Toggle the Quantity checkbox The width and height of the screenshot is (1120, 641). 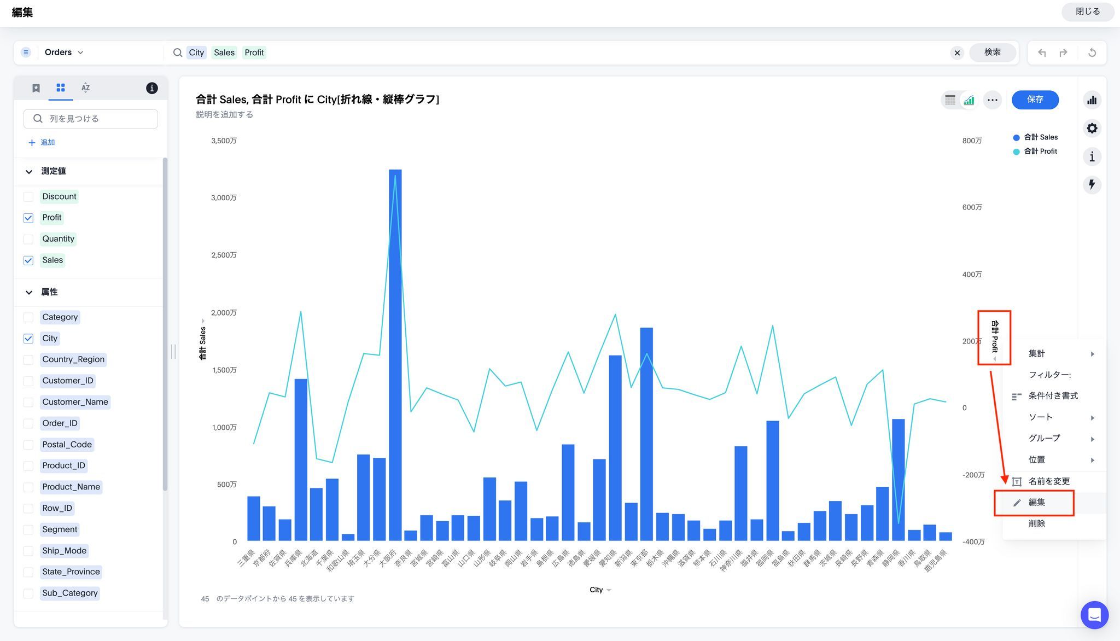[28, 240]
